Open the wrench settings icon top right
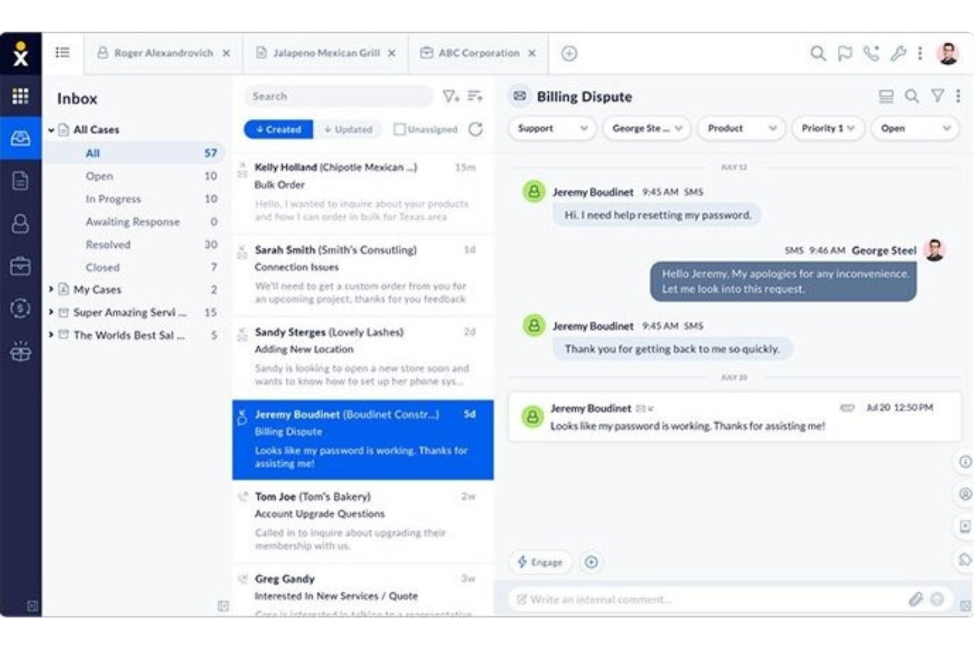Screen dimensions: 974x649 [897, 53]
